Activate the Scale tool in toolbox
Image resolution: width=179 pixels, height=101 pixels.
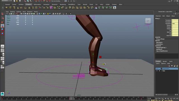tap(3, 34)
